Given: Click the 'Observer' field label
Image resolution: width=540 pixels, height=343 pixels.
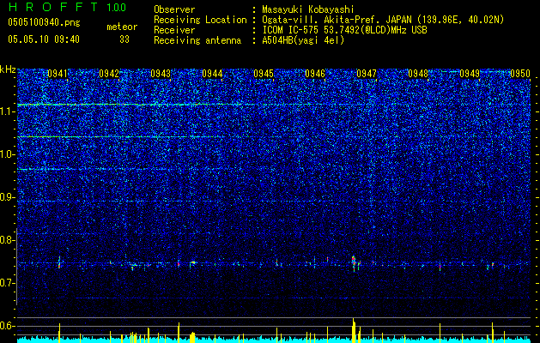Looking at the screenshot, I should click(174, 9).
